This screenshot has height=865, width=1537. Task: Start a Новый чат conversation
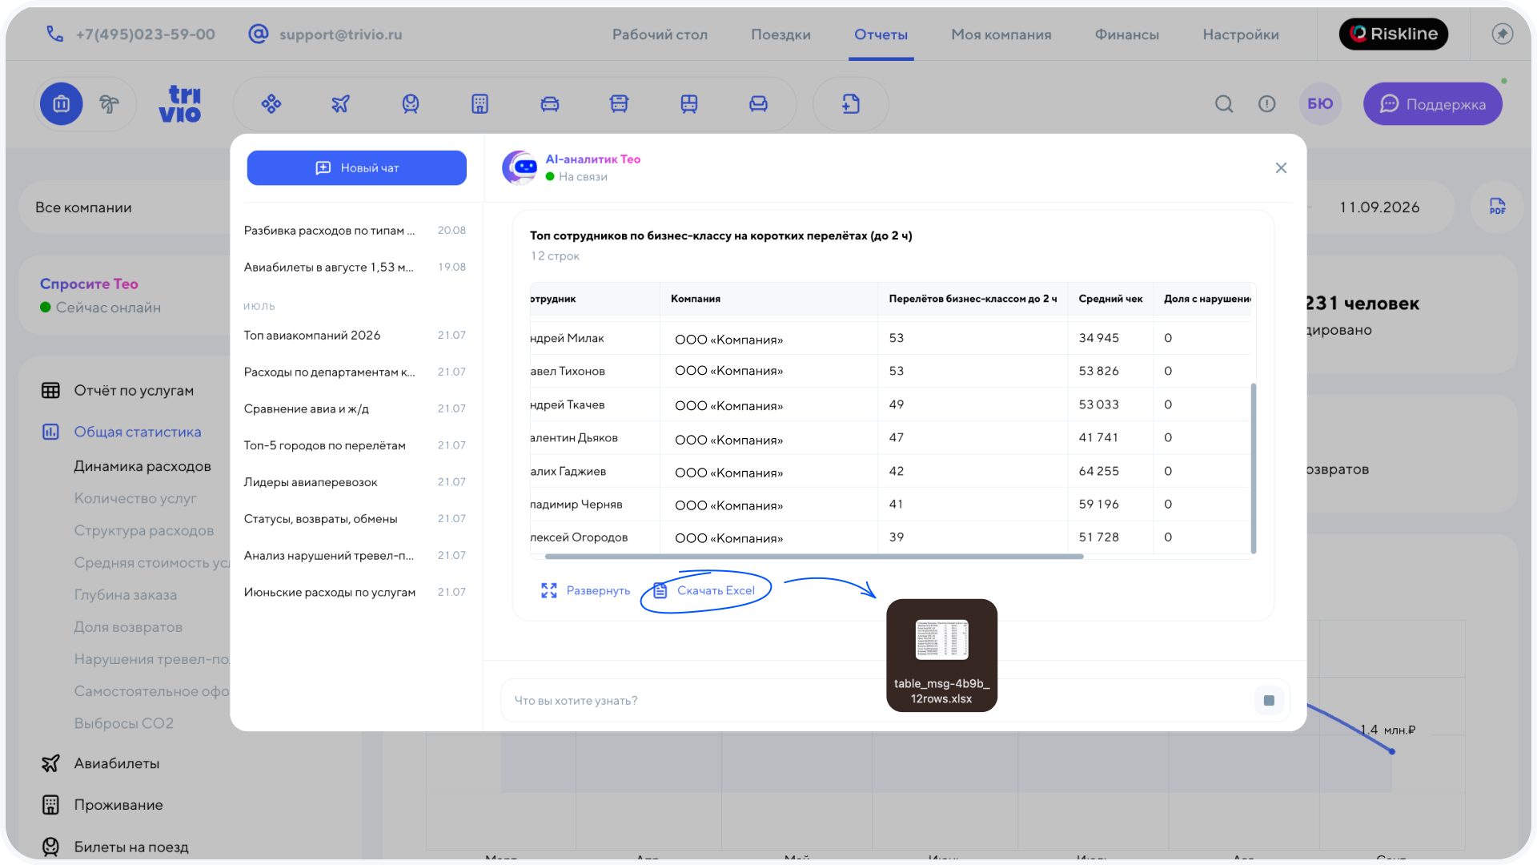click(x=357, y=168)
